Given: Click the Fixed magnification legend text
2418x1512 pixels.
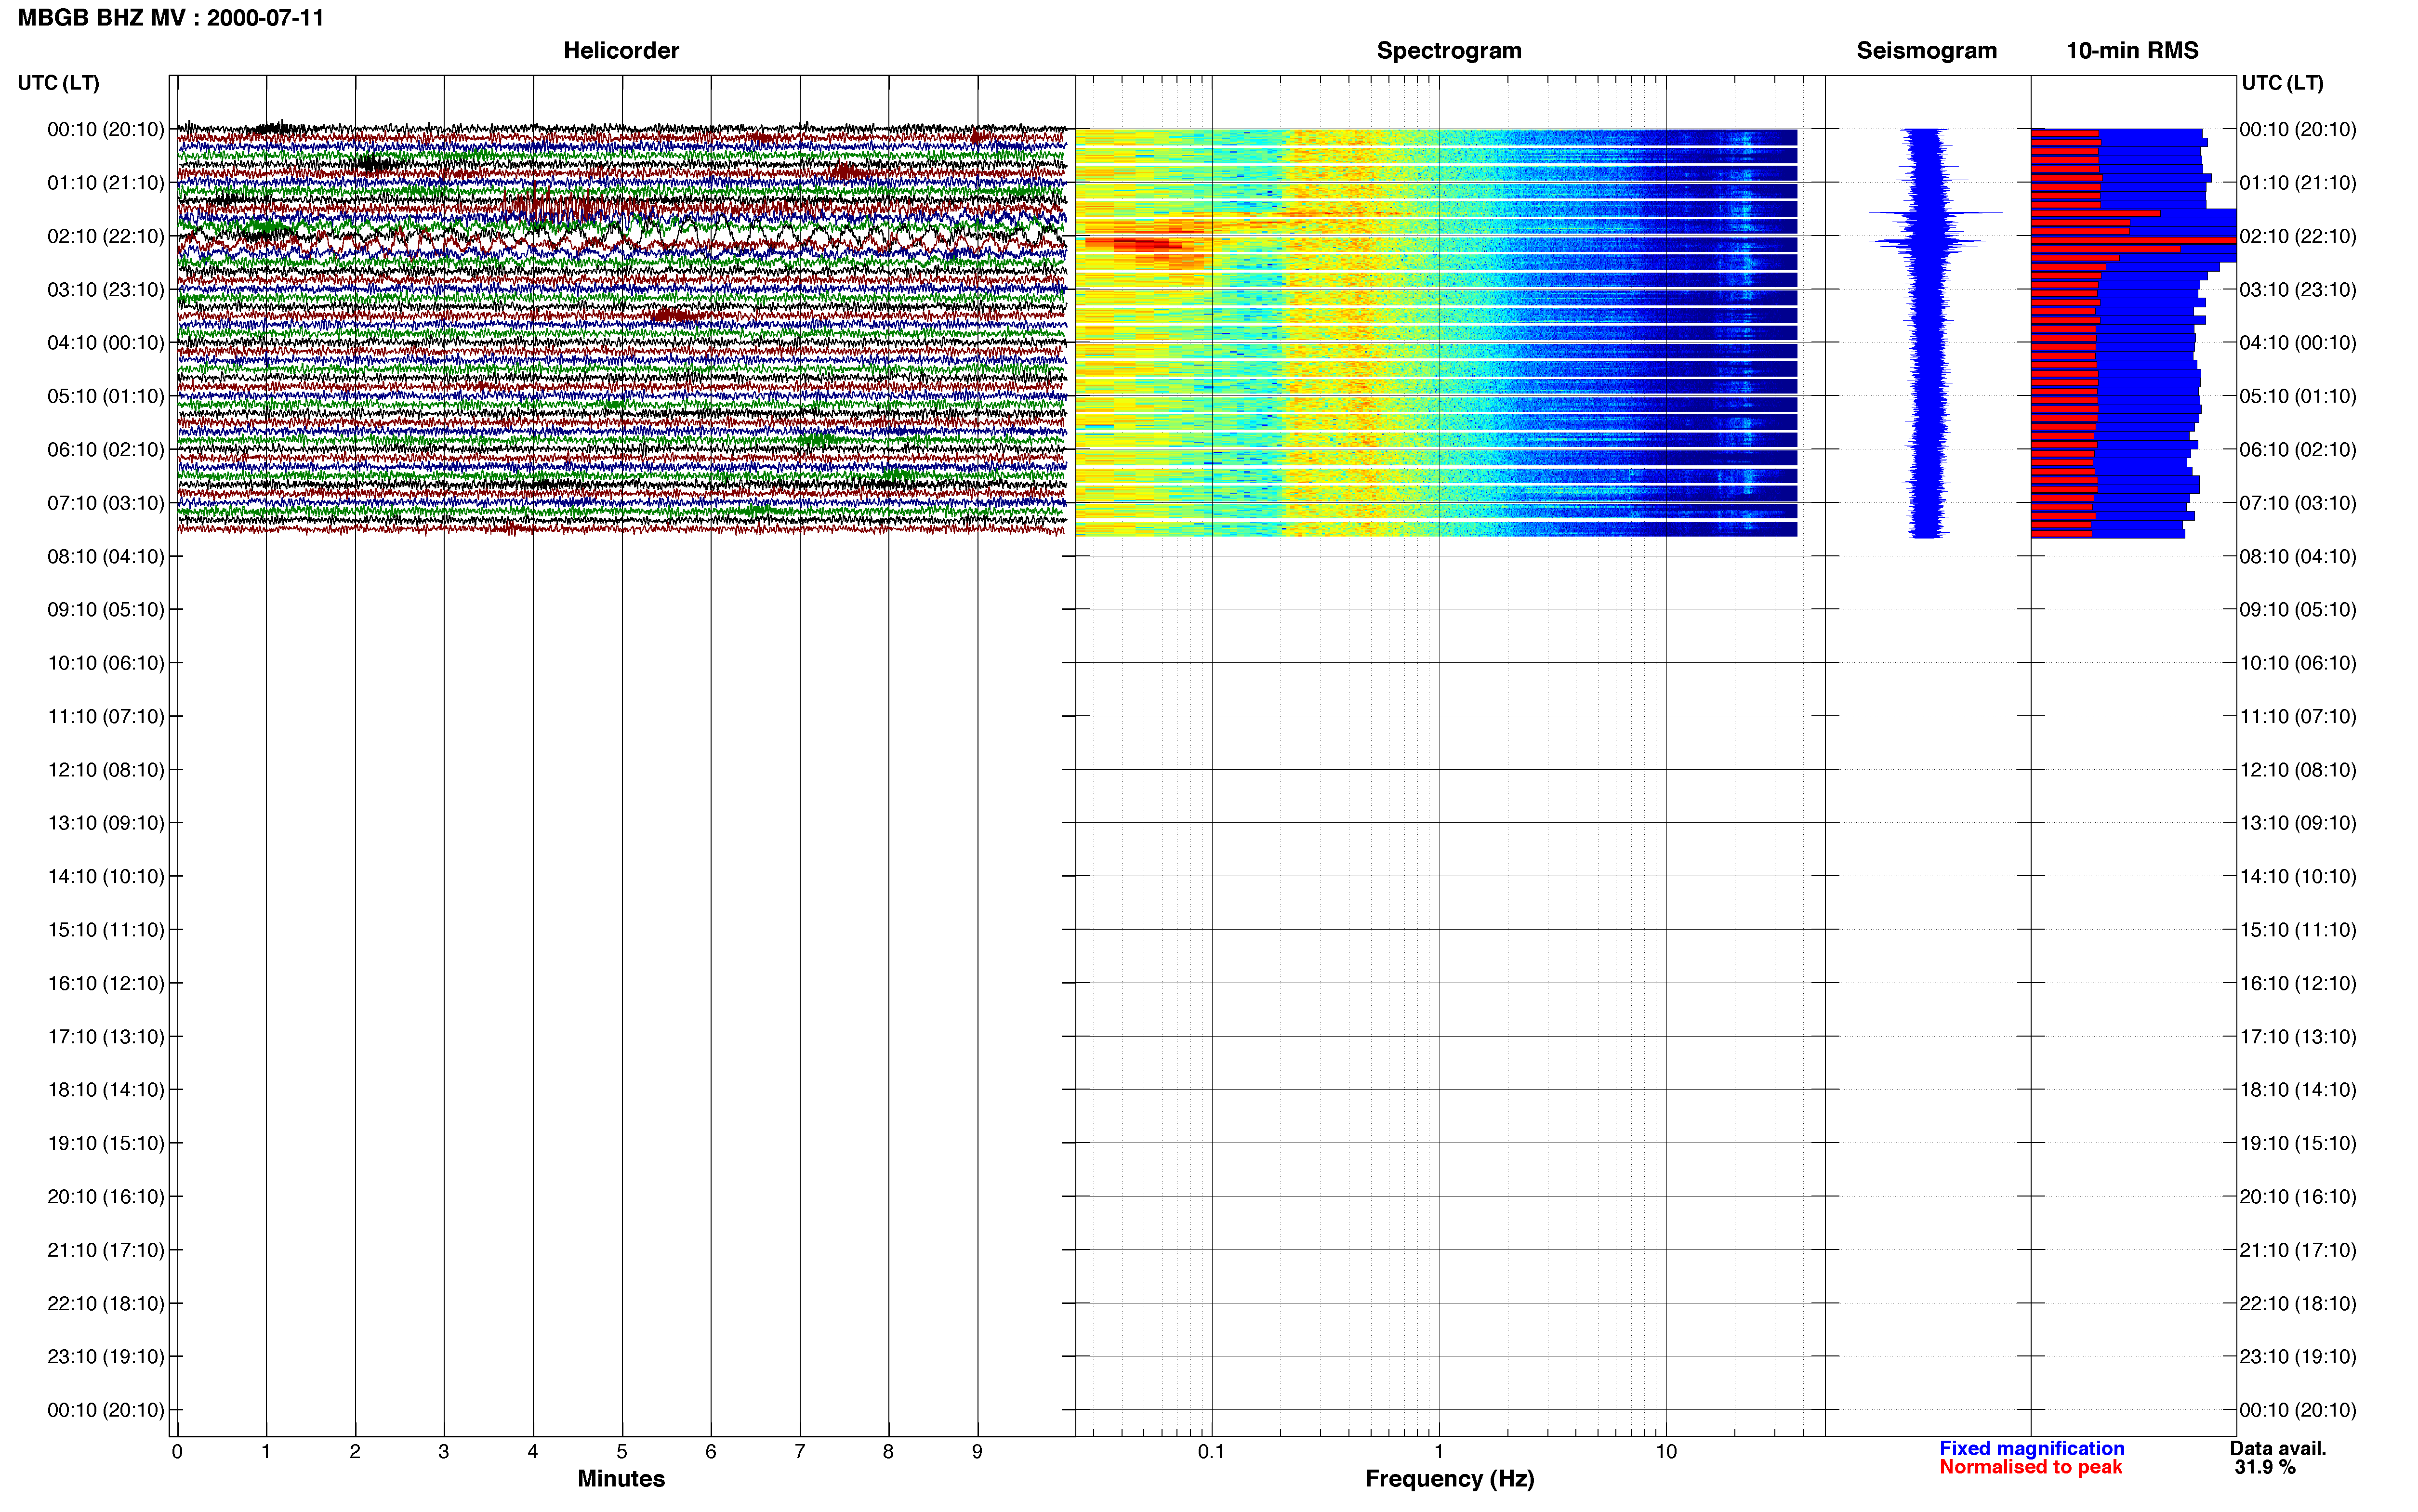Looking at the screenshot, I should pyautogui.click(x=2031, y=1448).
